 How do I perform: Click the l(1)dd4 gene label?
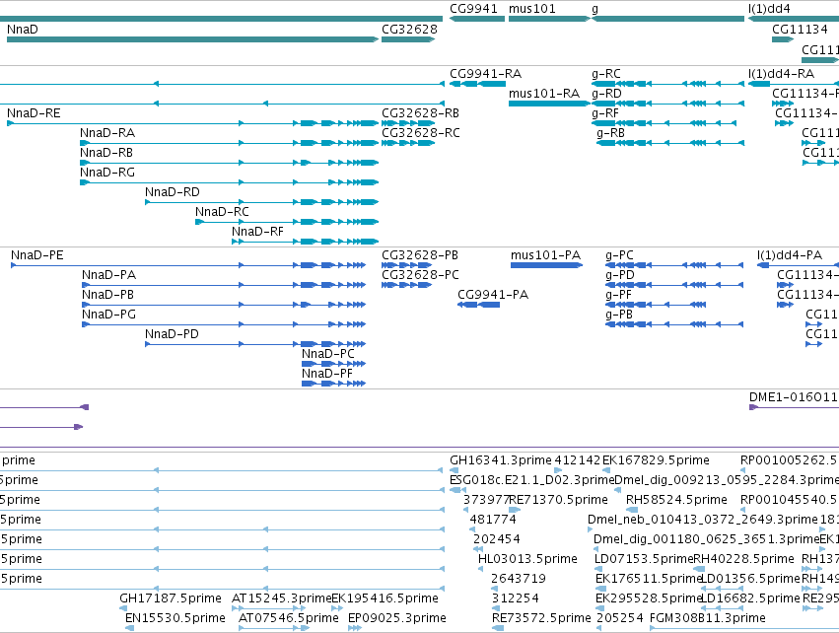(x=769, y=9)
